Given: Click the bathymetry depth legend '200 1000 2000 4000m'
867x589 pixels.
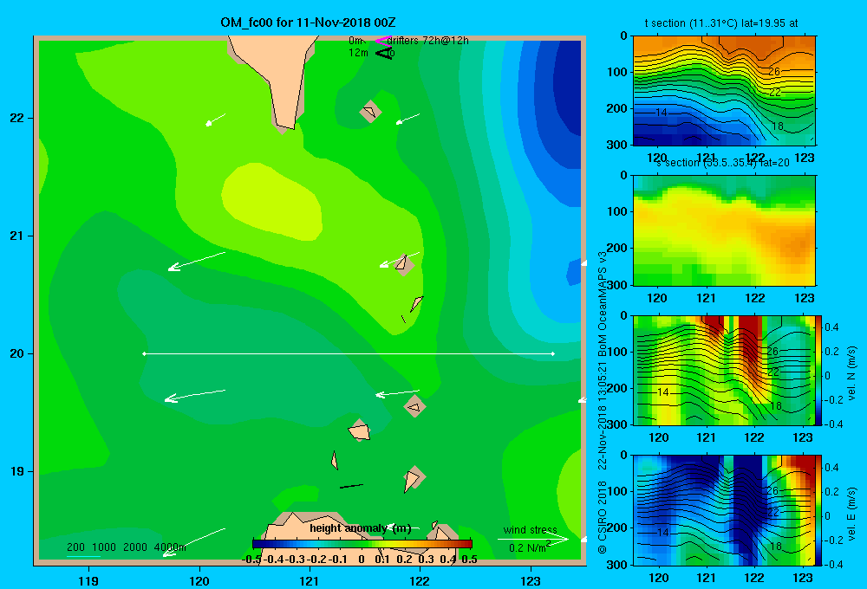Looking at the screenshot, I should pyautogui.click(x=126, y=547).
